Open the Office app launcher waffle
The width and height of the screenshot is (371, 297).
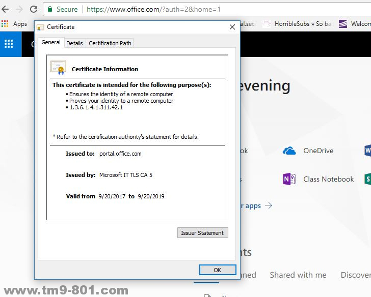9,44
